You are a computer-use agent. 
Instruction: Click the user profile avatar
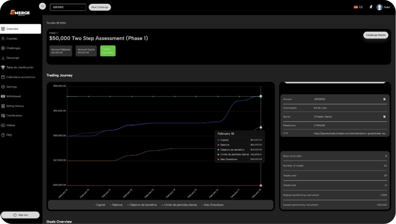pyautogui.click(x=379, y=7)
